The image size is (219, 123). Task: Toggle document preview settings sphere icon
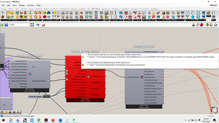click(x=211, y=25)
